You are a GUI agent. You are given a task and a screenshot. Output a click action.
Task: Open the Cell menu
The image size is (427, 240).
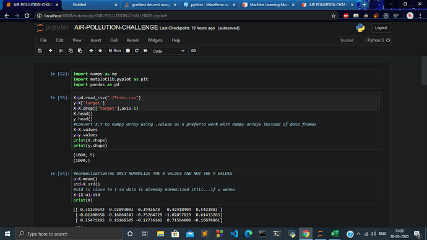pos(114,40)
